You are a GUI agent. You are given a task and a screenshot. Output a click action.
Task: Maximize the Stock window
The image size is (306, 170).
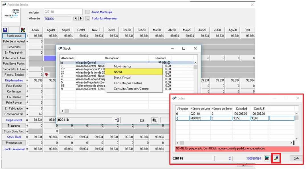184,48
